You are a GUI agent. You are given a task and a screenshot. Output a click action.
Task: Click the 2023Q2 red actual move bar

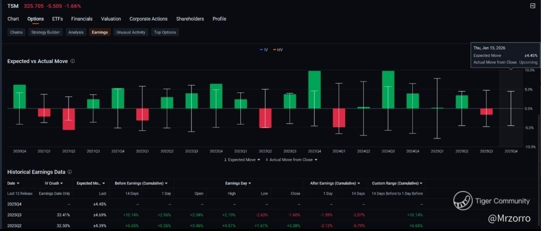tap(265, 118)
